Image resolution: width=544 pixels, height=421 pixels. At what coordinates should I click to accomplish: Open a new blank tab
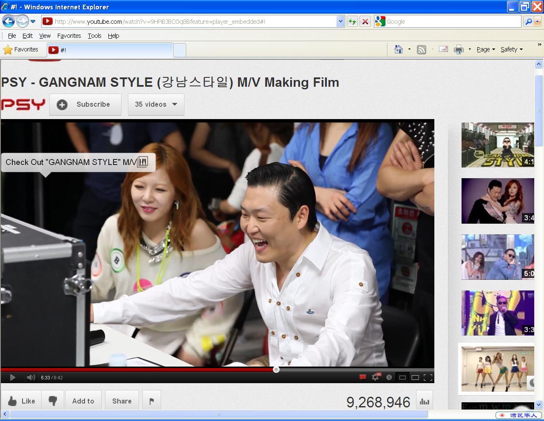coord(180,50)
